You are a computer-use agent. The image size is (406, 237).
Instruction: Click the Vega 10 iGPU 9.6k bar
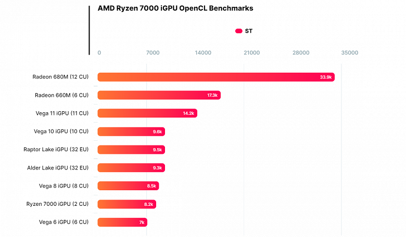click(131, 131)
